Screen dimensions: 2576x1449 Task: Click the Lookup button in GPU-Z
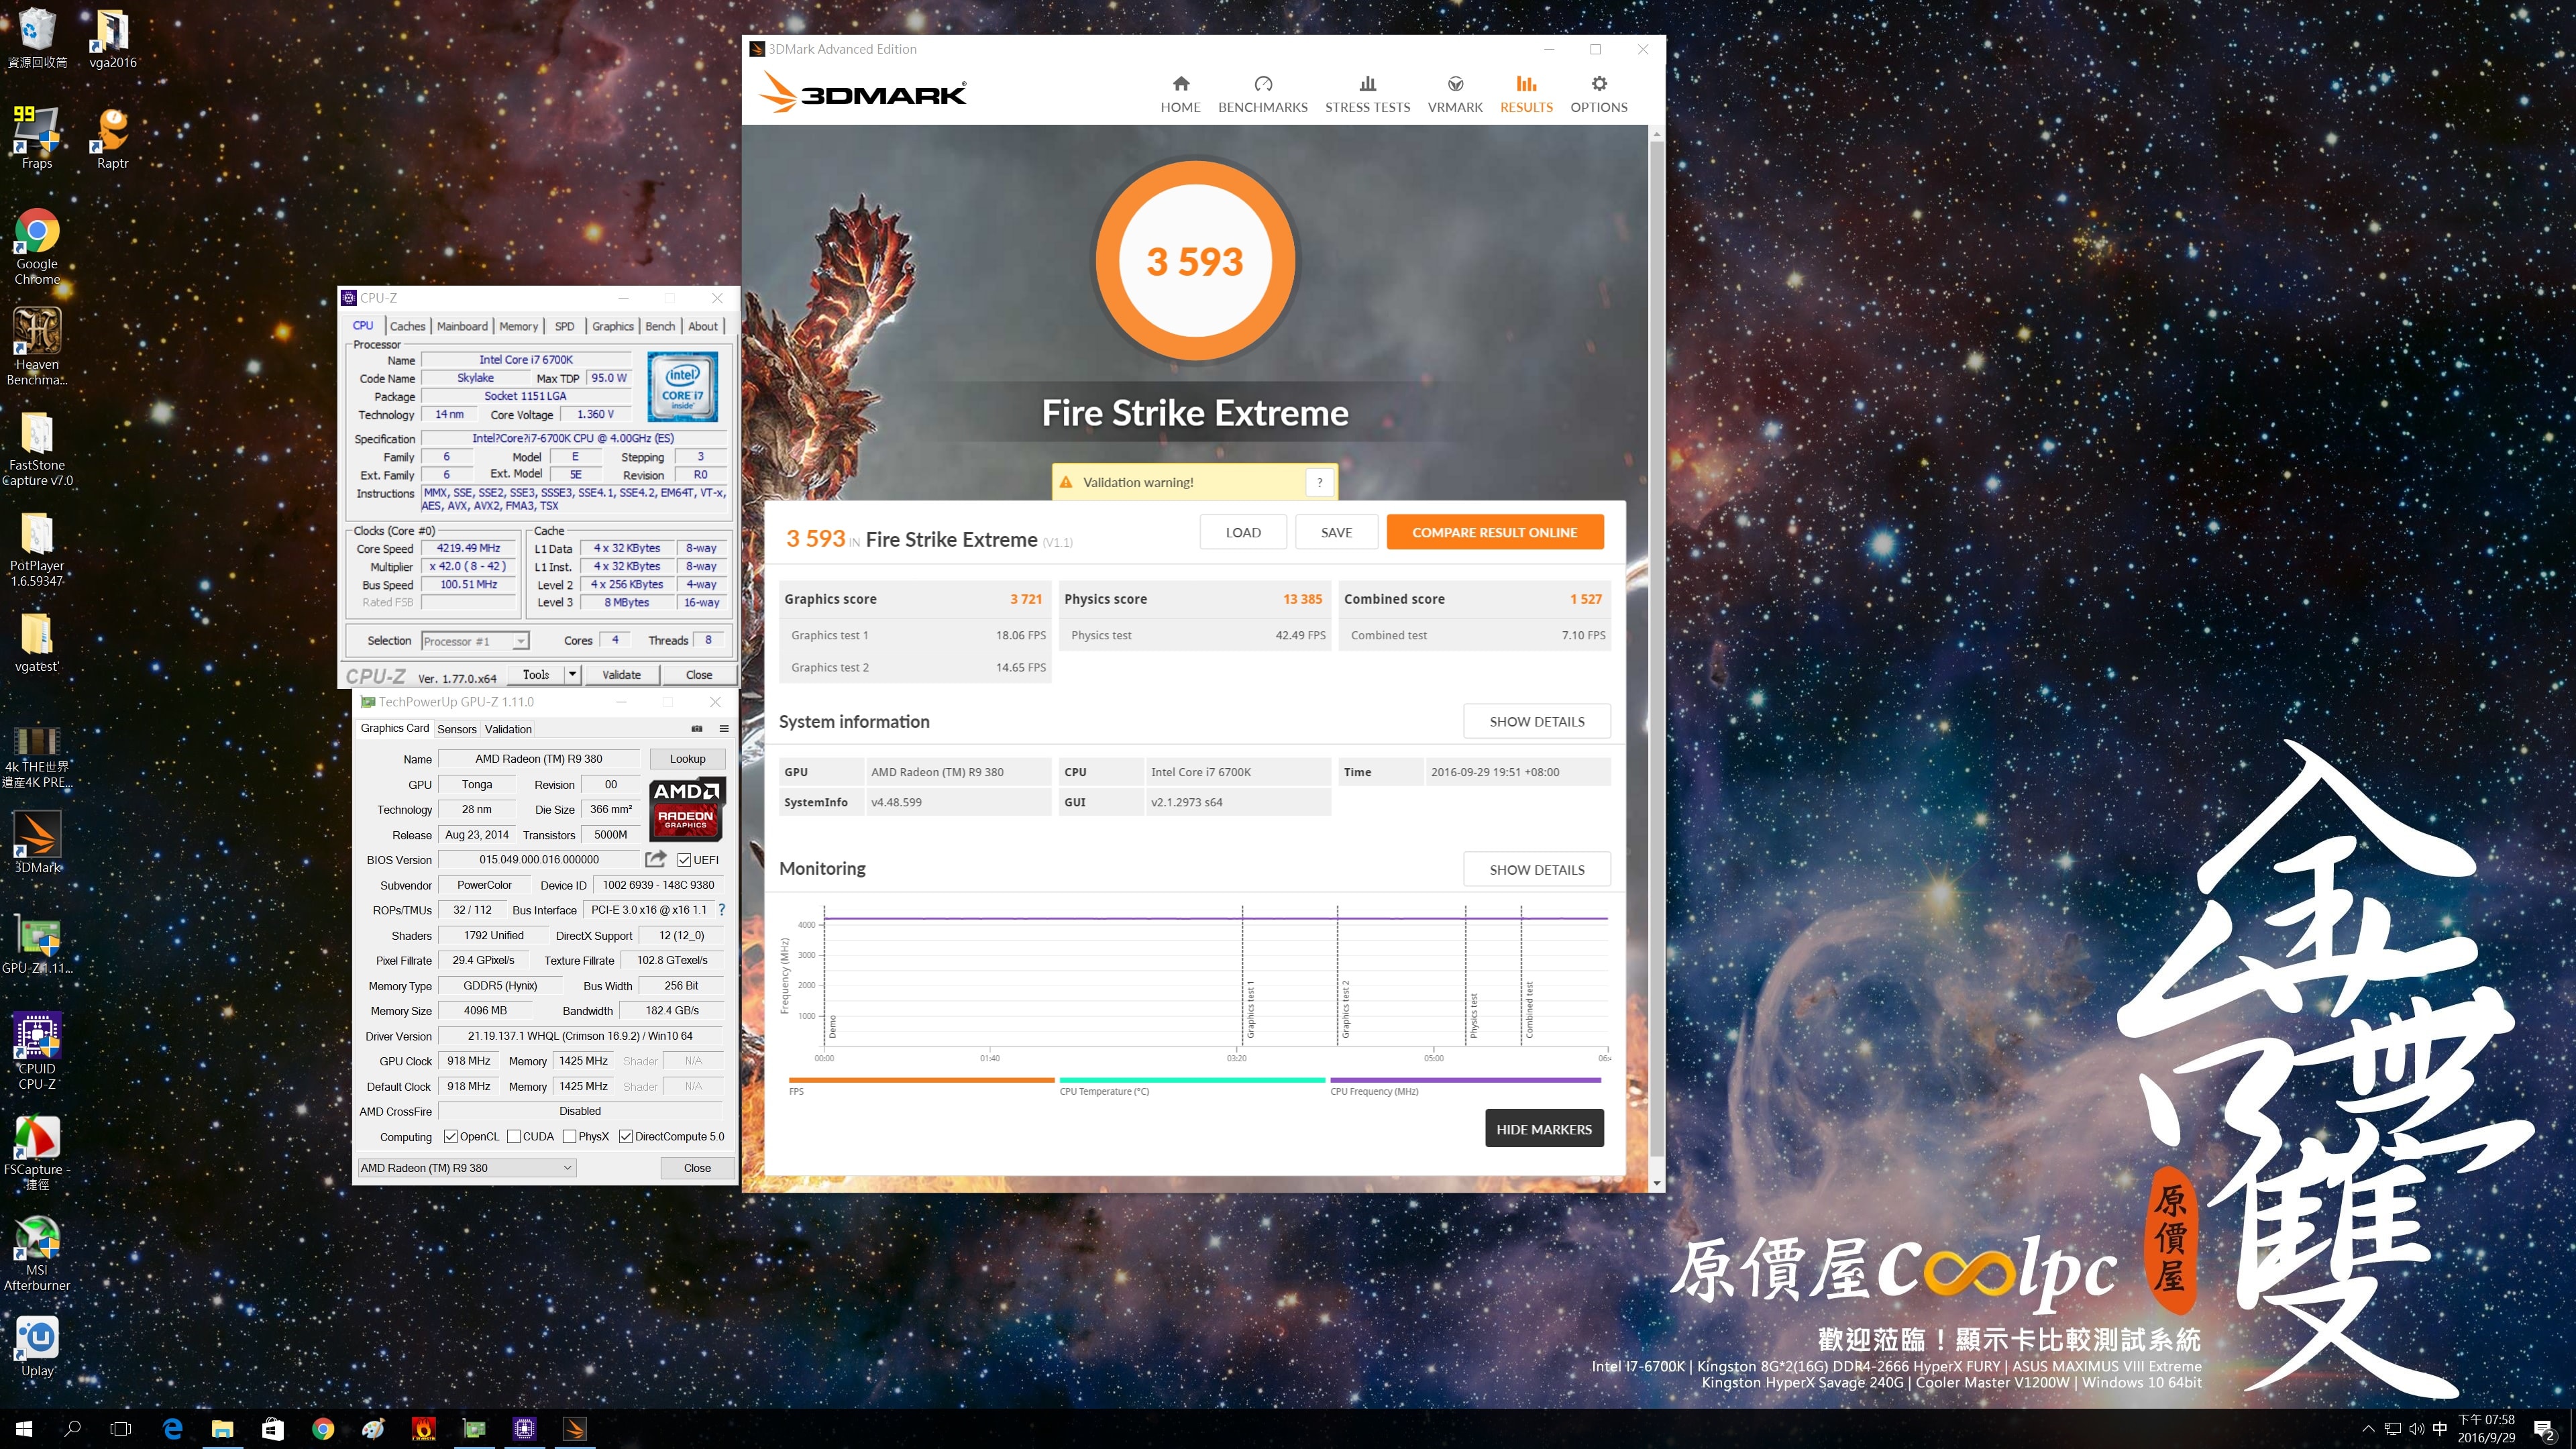[x=687, y=759]
